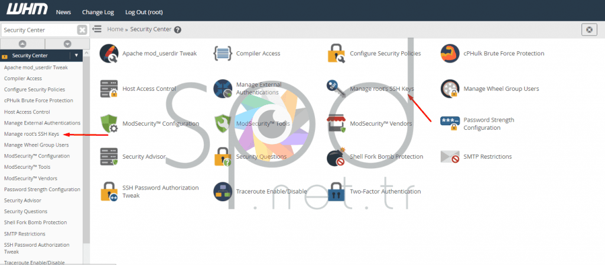Open Security Questions lock icon

[x=223, y=157]
